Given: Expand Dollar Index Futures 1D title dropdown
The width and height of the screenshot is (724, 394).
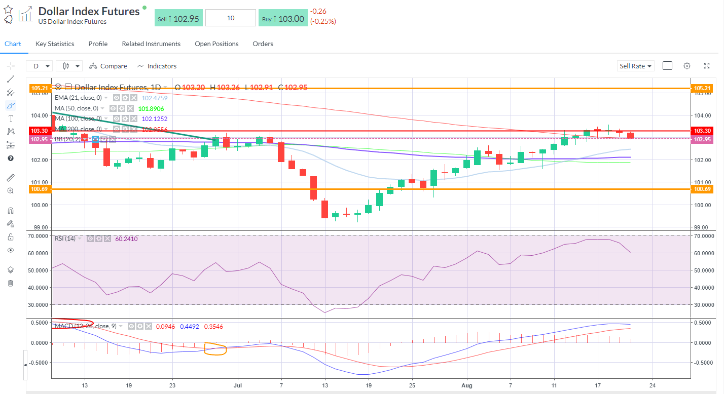Looking at the screenshot, I should coord(165,87).
